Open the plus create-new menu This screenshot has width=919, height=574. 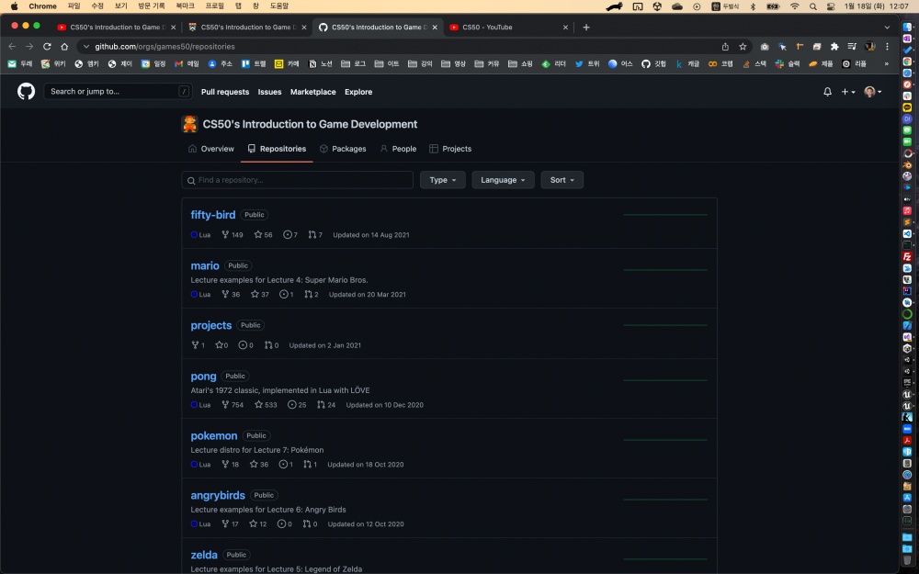coord(848,92)
